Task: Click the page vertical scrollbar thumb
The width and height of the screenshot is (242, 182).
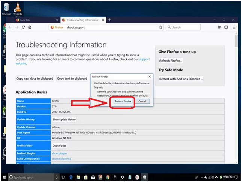Action: point(236,41)
